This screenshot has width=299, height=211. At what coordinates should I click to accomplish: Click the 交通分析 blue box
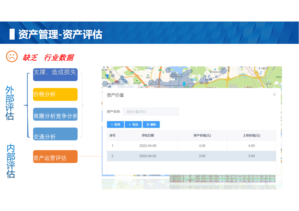pyautogui.click(x=55, y=134)
